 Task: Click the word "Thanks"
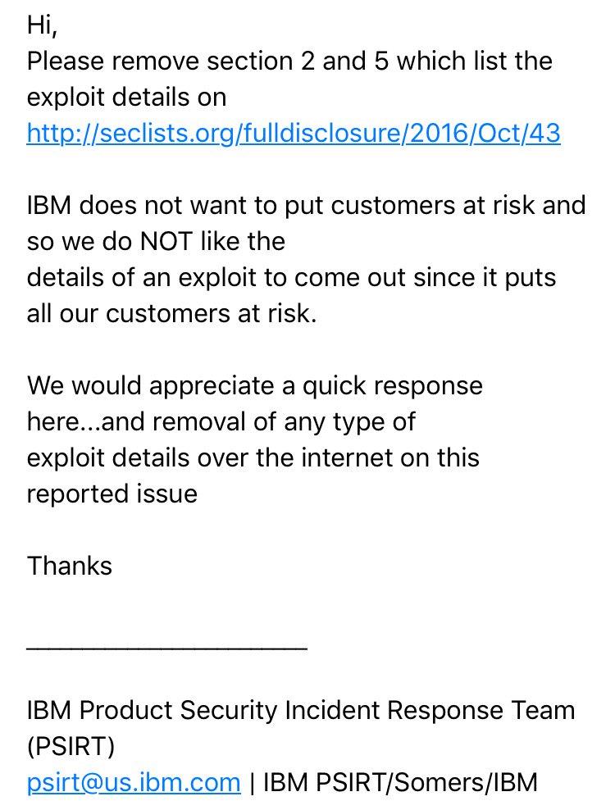point(69,566)
